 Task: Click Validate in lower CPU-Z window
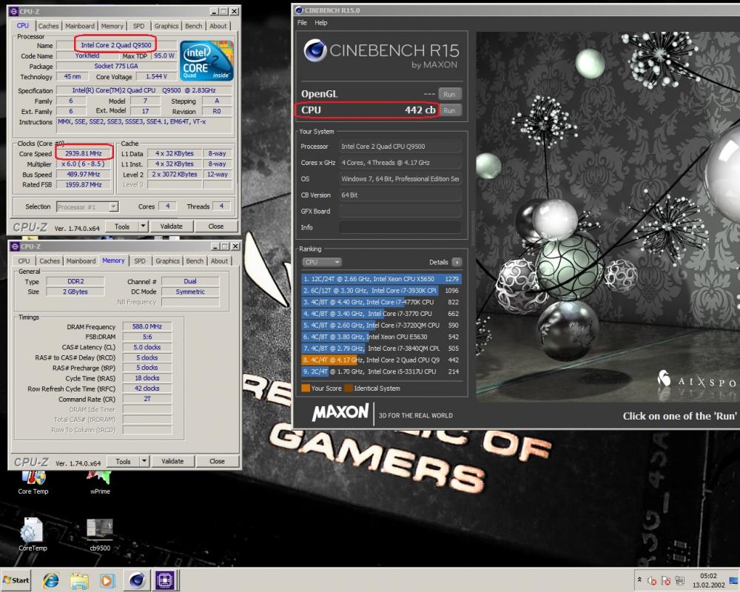172,461
